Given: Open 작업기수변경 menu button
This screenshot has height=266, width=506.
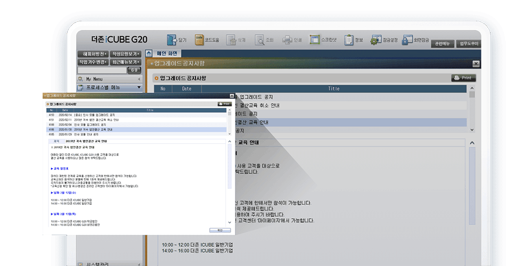Looking at the screenshot, I should [93, 62].
